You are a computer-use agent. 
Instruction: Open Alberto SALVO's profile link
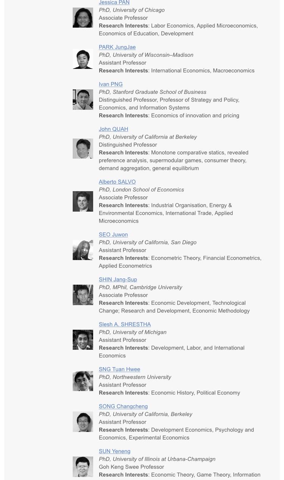pyautogui.click(x=117, y=182)
